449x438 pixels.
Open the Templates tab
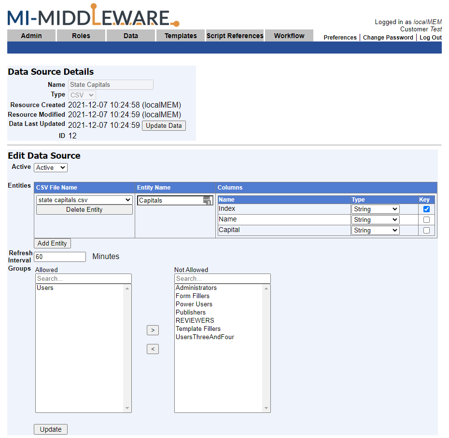pos(181,36)
